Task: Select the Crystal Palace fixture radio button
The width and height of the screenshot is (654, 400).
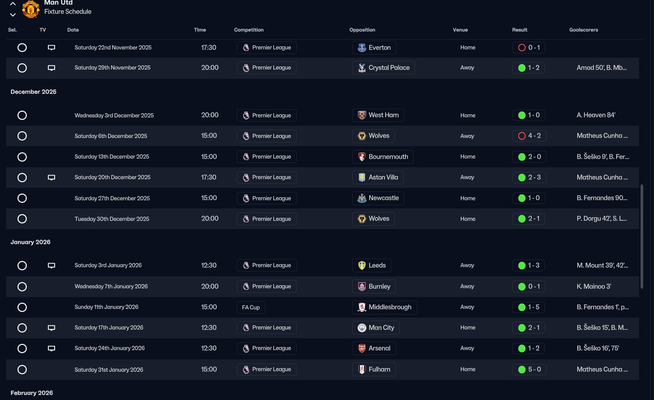Action: click(x=22, y=68)
